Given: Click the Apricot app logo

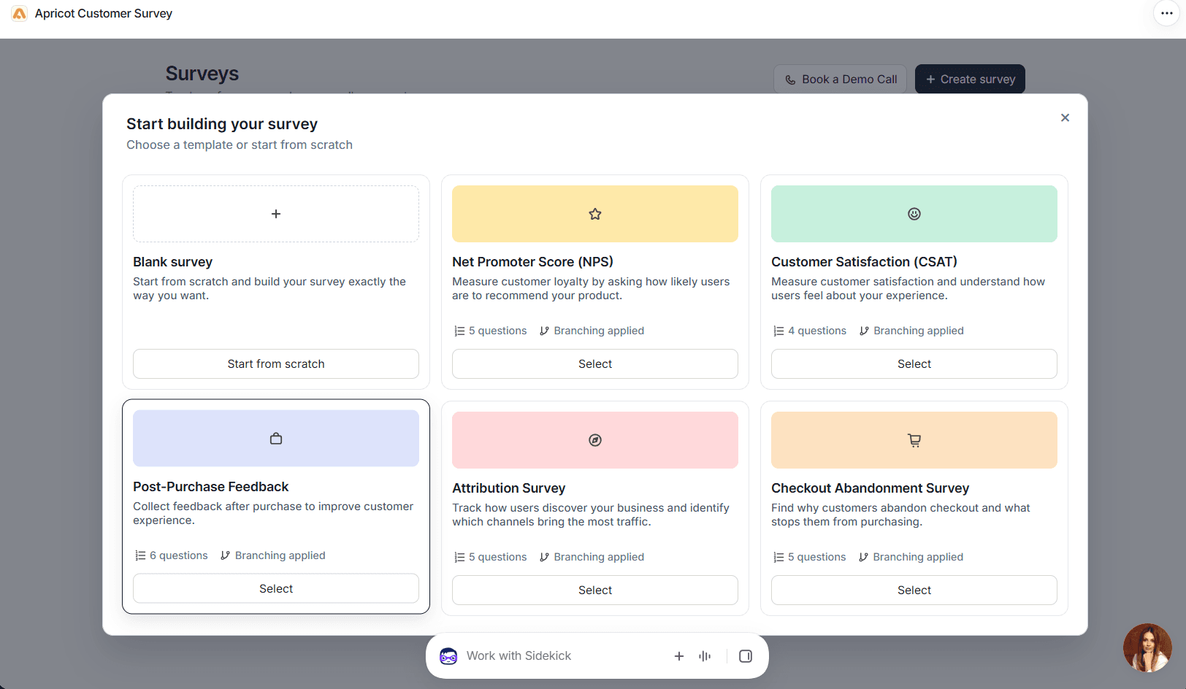Looking at the screenshot, I should tap(20, 13).
